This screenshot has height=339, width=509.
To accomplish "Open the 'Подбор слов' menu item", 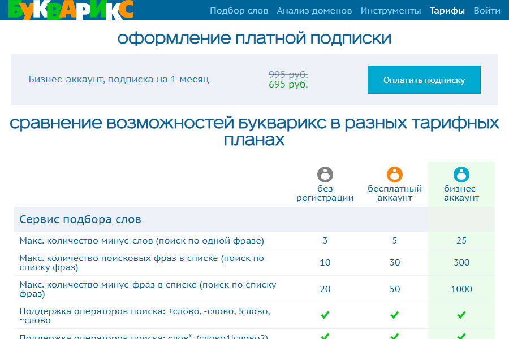I will tap(239, 11).
